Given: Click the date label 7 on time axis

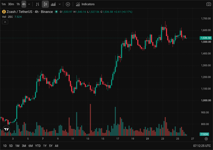Looking at the screenshot, I should pyautogui.click(x=43, y=139).
